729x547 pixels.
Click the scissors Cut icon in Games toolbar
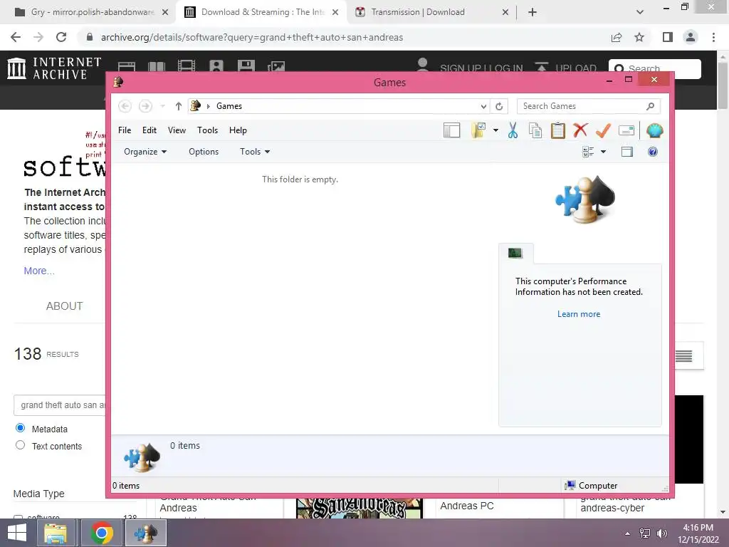pyautogui.click(x=513, y=131)
